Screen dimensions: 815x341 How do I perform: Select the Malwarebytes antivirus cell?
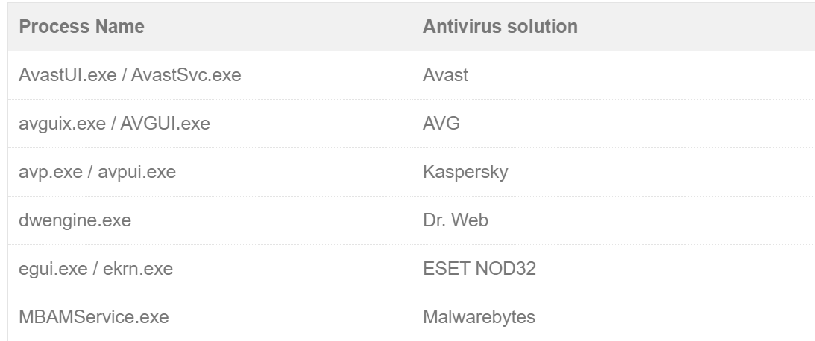479,317
